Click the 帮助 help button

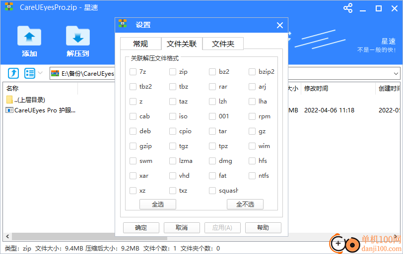coord(263,228)
